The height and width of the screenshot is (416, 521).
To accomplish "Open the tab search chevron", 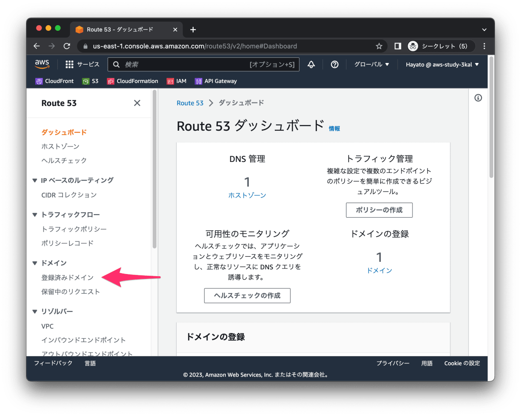I will tap(485, 30).
